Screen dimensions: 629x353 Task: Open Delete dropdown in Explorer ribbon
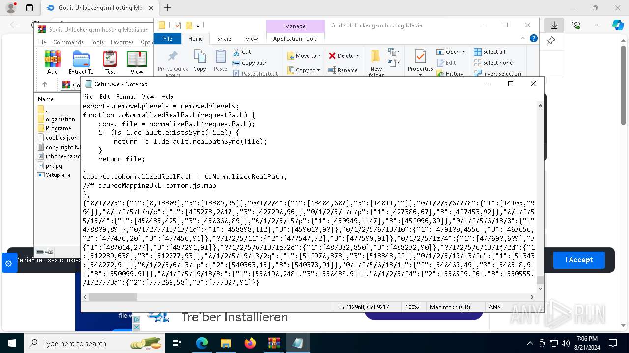pyautogui.click(x=344, y=56)
